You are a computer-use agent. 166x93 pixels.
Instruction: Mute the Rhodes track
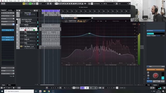pyautogui.click(x=21, y=25)
